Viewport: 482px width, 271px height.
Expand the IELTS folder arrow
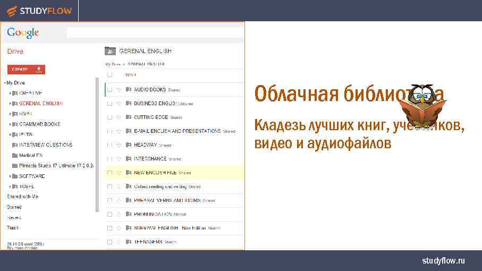(10, 135)
